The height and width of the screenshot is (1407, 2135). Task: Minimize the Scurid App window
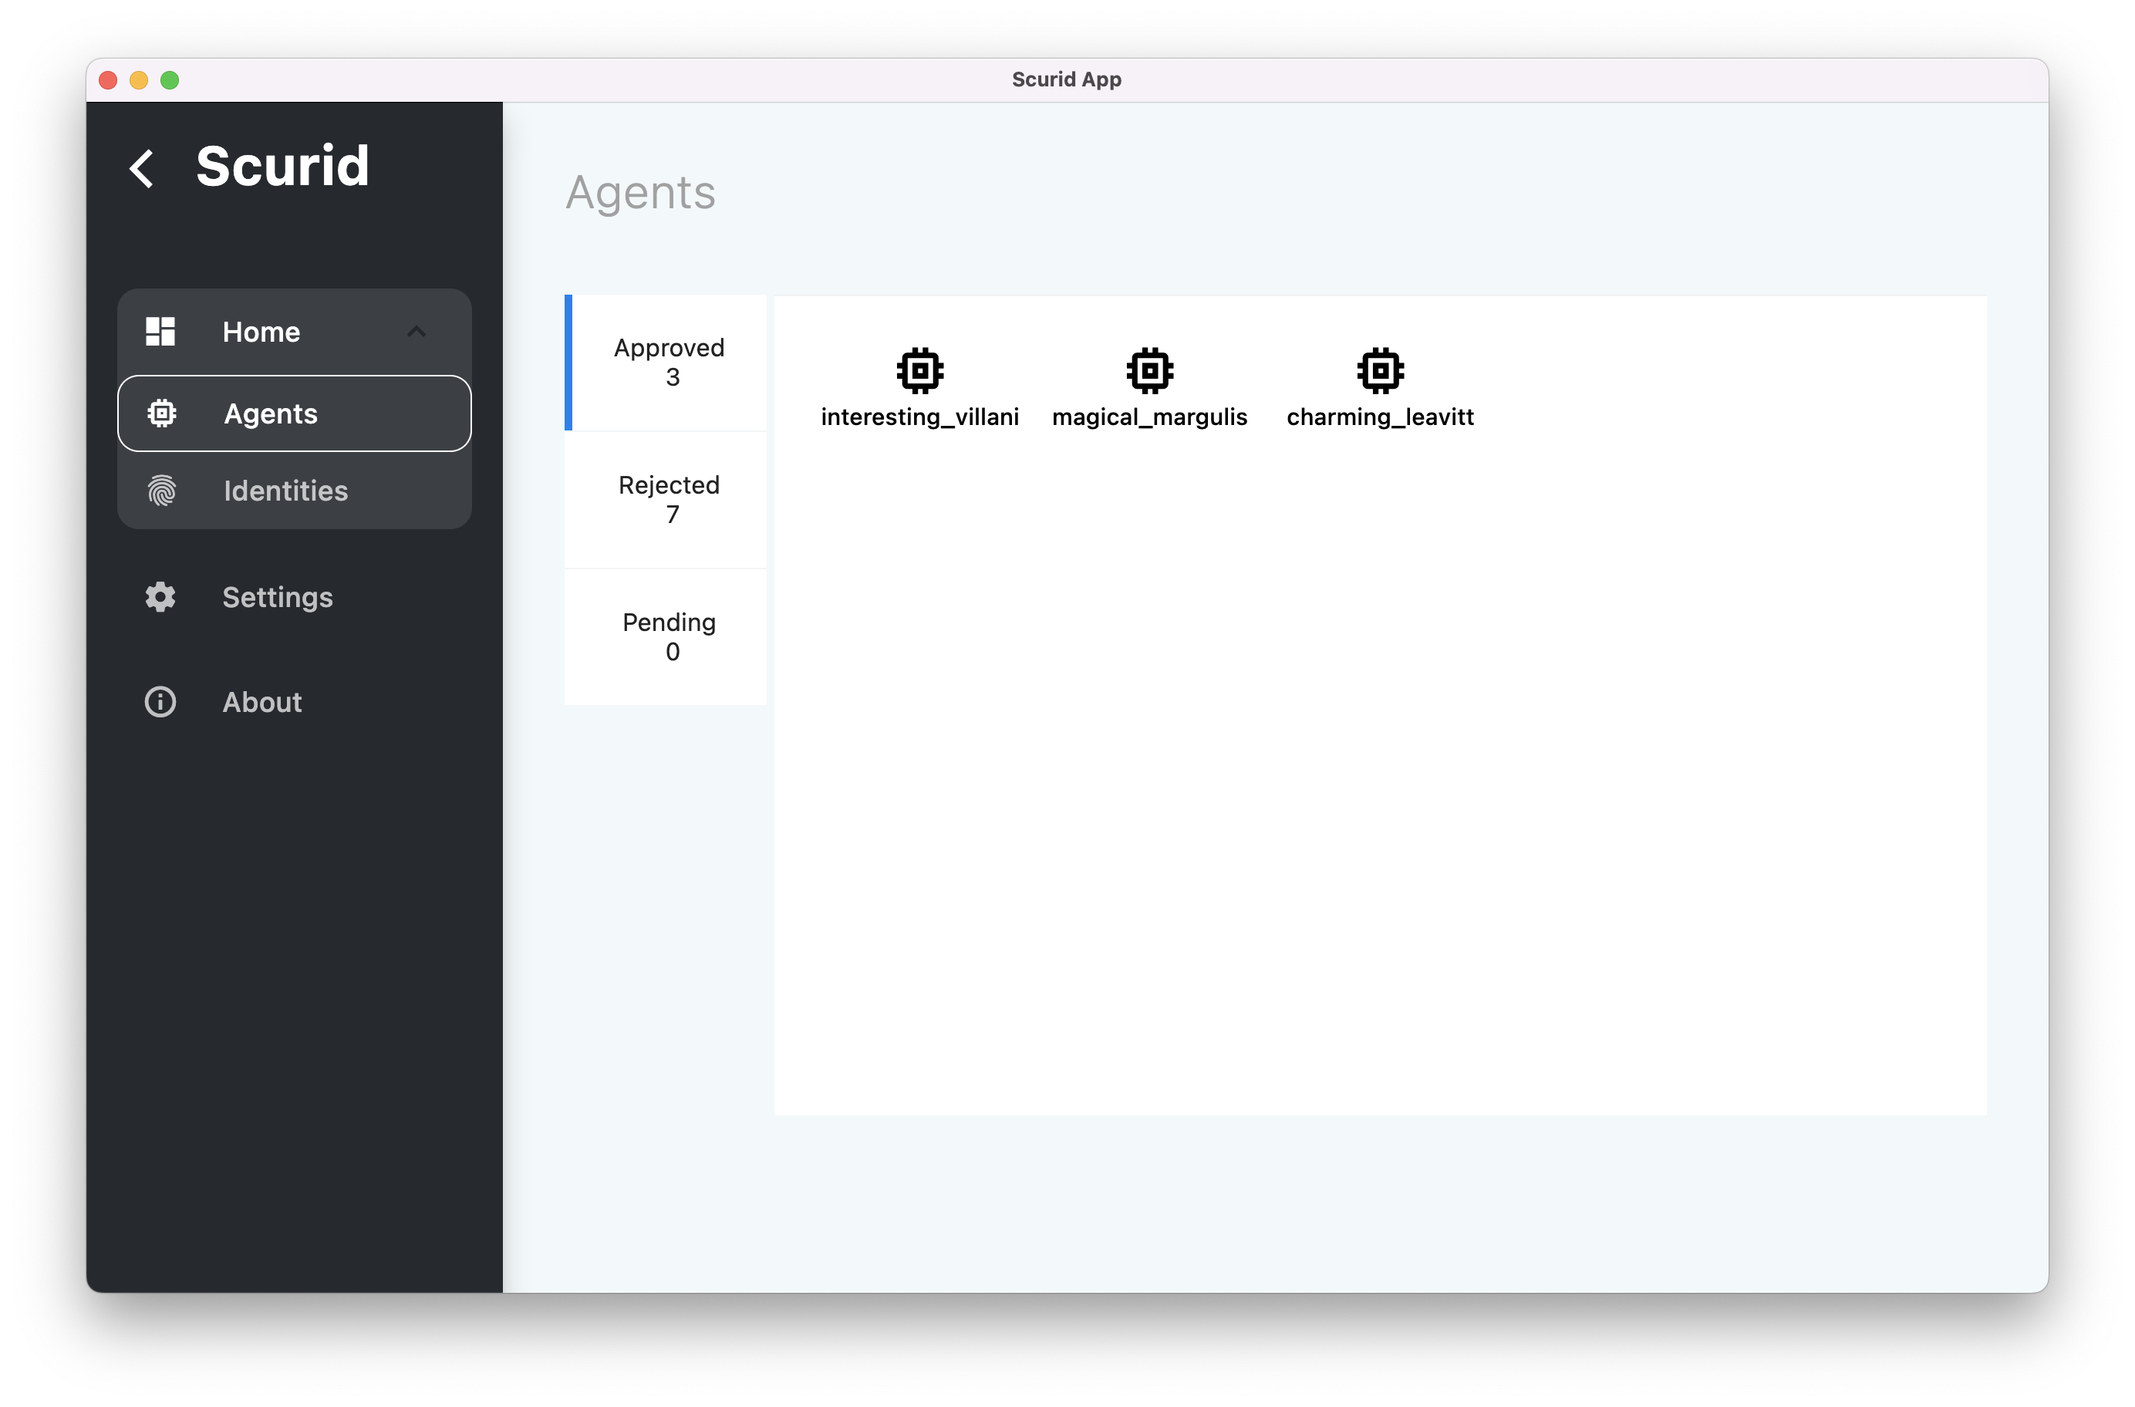tap(139, 80)
